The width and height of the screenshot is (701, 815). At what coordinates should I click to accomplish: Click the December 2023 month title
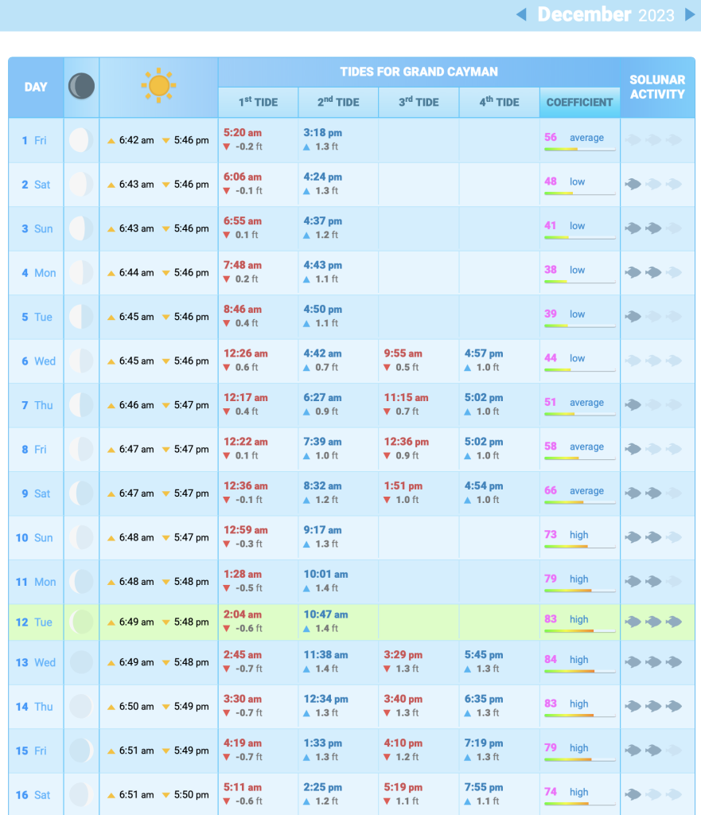click(606, 14)
